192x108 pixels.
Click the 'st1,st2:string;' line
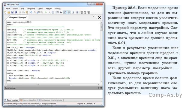tap(15, 58)
